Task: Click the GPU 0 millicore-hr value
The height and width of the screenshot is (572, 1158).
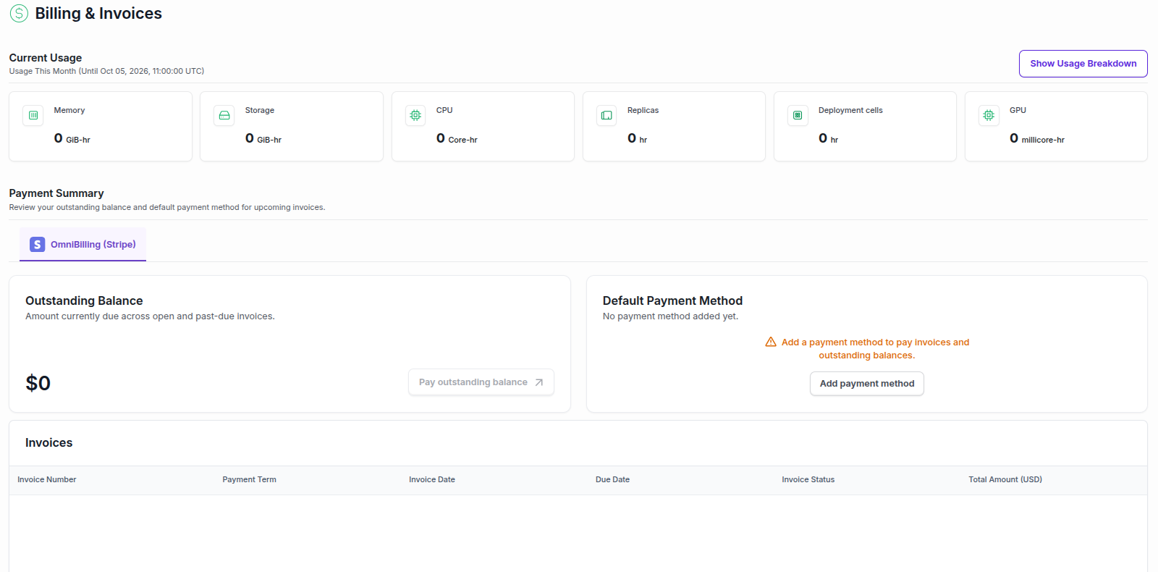Action: [1037, 138]
